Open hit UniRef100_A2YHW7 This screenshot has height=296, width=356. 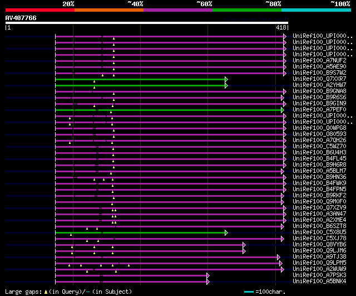(319, 85)
